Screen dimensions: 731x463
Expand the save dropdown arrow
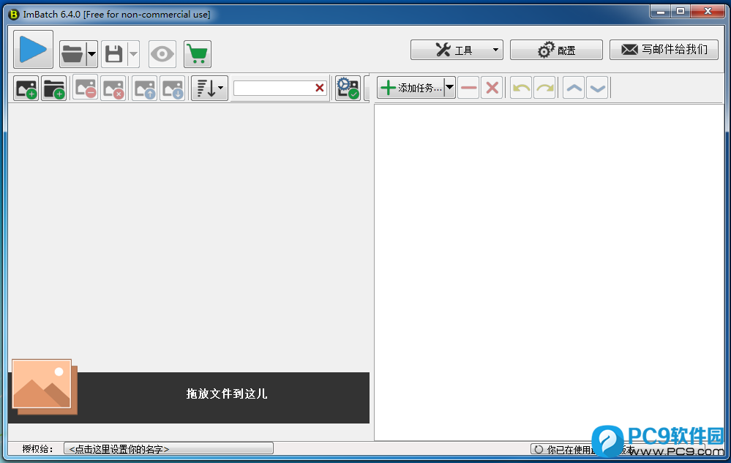pyautogui.click(x=133, y=54)
